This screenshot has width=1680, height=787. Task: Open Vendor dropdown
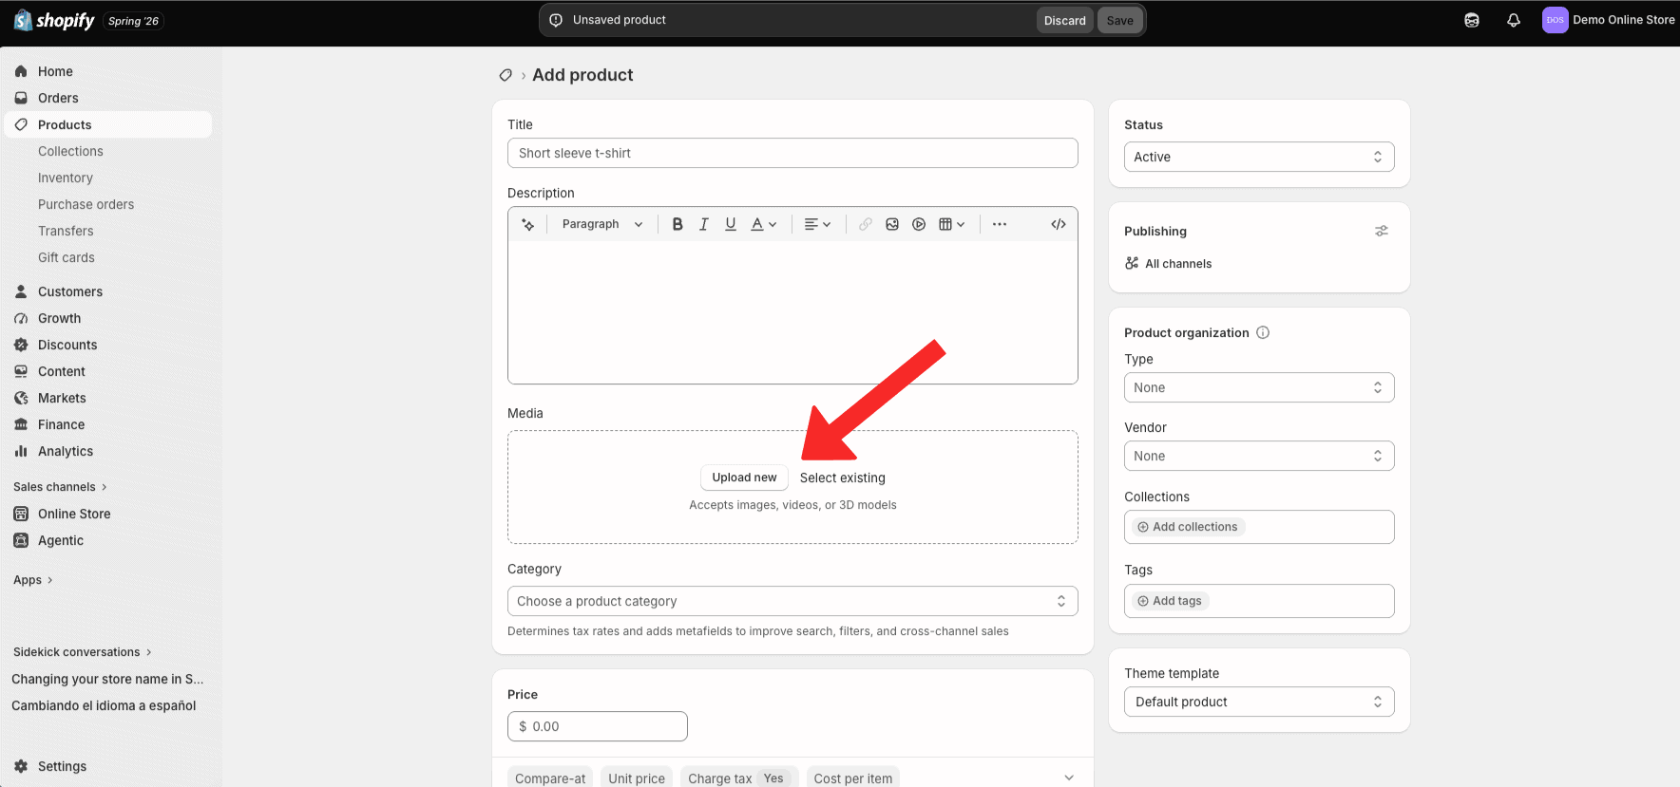[1259, 456]
